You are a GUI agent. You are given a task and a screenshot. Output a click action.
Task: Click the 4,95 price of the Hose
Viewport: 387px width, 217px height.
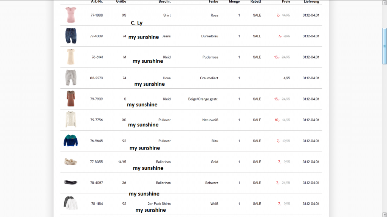click(286, 78)
